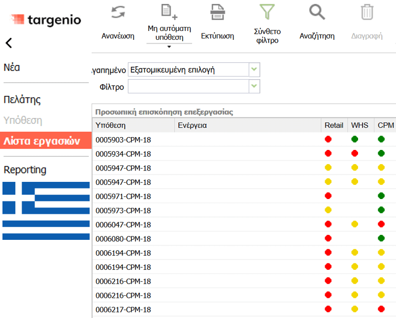This screenshot has width=396, height=318.
Task: Click the Αναζήτηση magnifier icon
Action: tap(317, 12)
